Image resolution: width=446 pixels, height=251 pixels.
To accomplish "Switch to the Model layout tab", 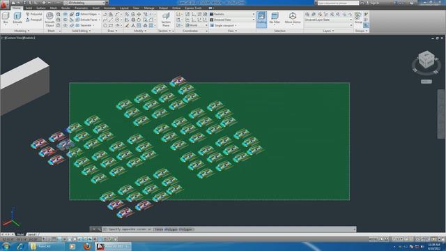I will coord(20,234).
